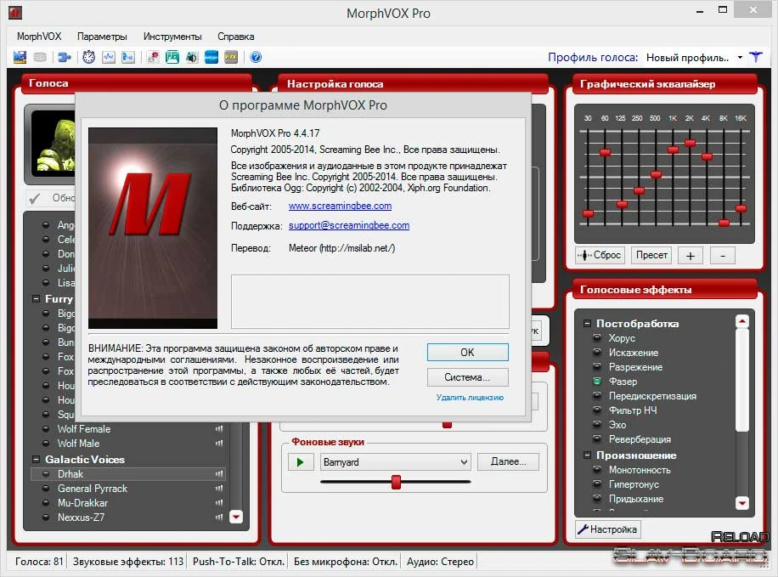This screenshot has height=577, width=778.
Task: Toggle the Фильтр НЧ effect
Action: [x=597, y=410]
